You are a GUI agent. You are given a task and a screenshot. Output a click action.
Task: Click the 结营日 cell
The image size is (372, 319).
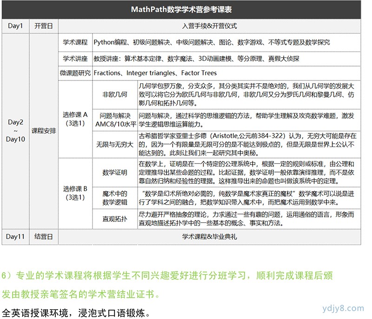tap(44, 237)
